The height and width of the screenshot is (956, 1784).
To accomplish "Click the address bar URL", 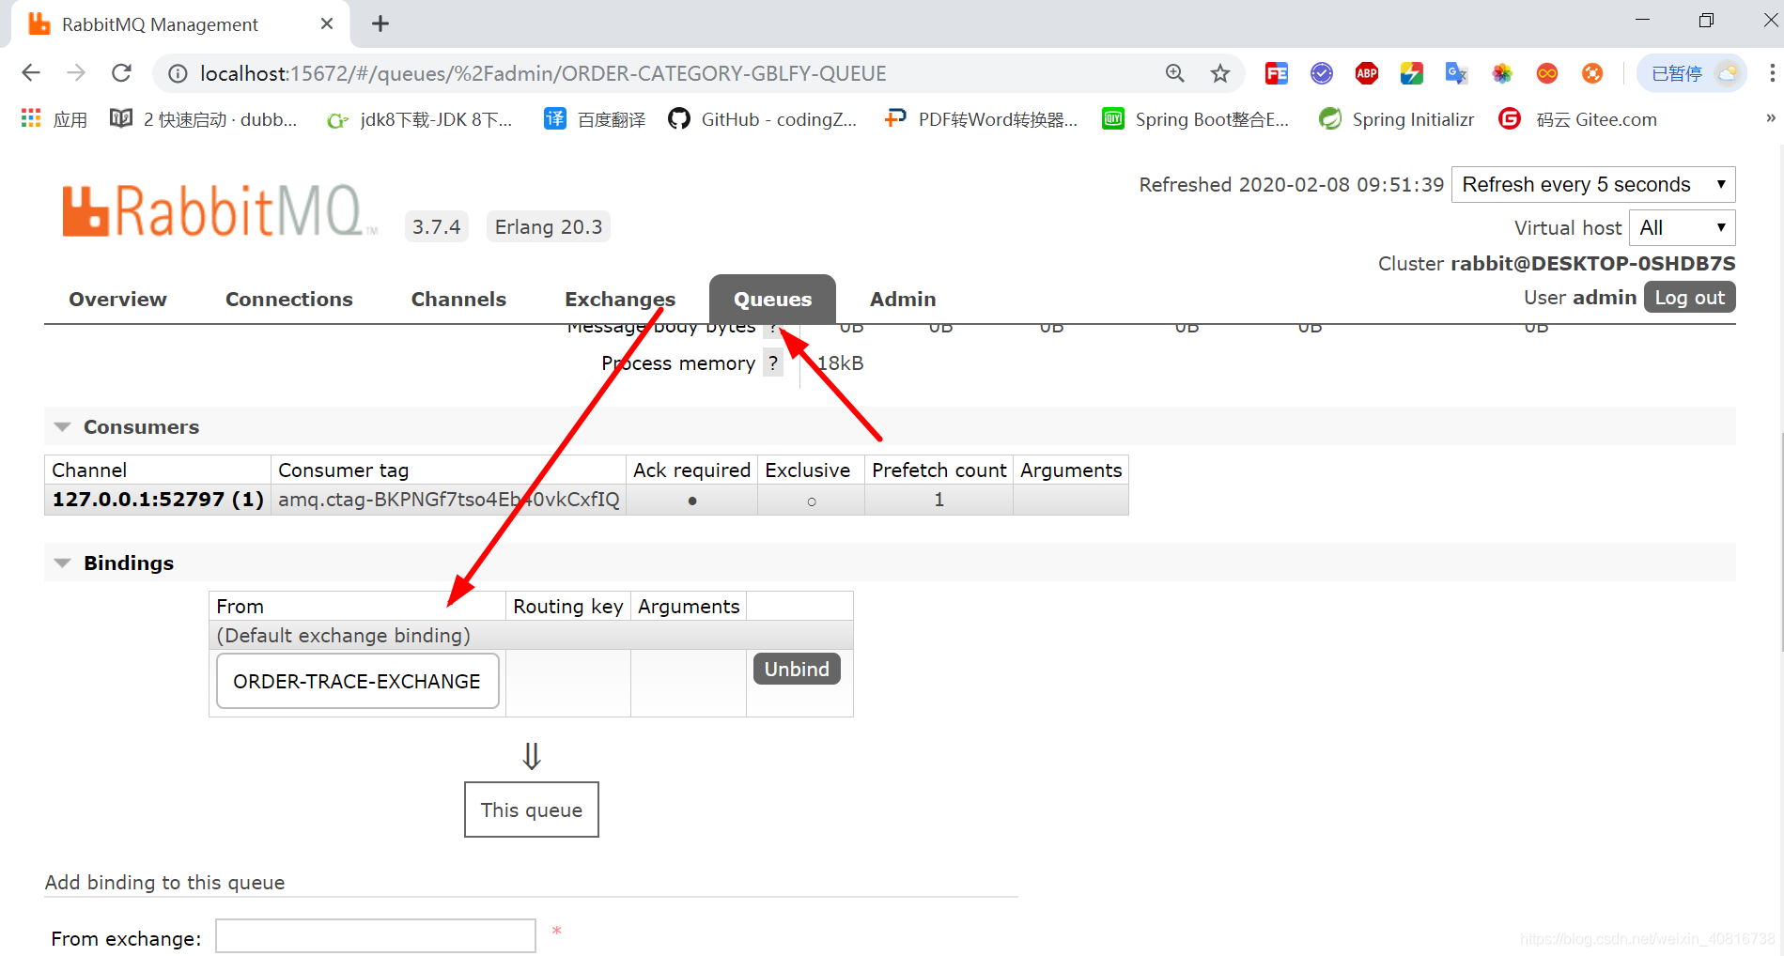I will [x=543, y=73].
